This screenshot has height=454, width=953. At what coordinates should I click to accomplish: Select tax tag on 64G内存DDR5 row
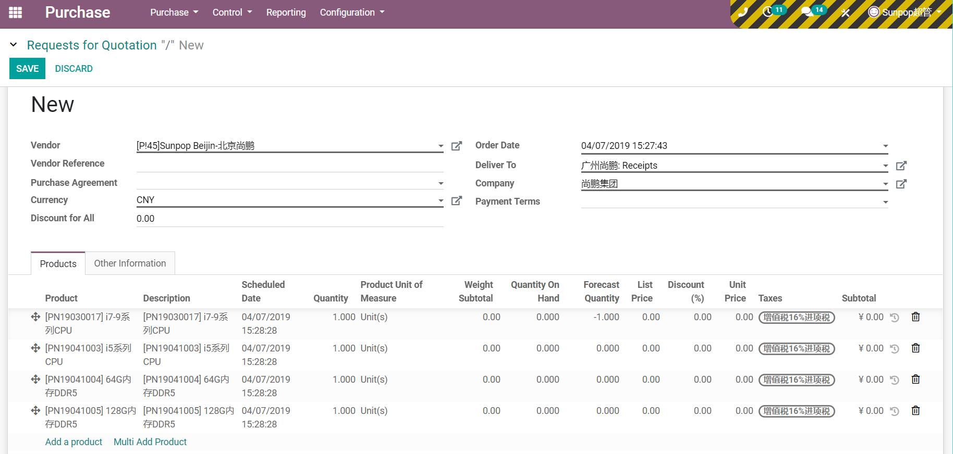click(x=797, y=380)
